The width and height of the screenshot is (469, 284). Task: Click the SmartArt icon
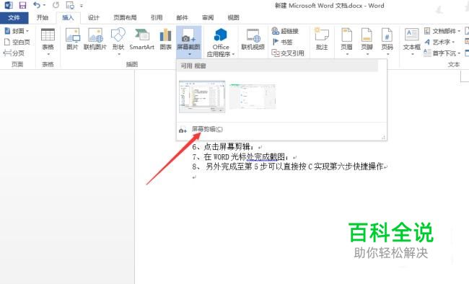click(x=141, y=39)
